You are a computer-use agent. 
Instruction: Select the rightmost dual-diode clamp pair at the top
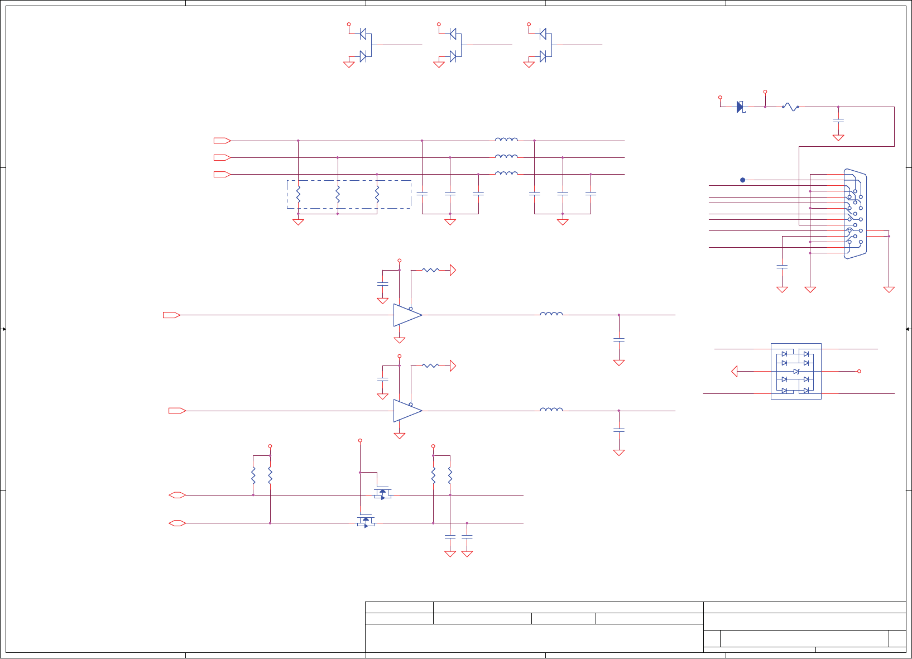(x=544, y=45)
